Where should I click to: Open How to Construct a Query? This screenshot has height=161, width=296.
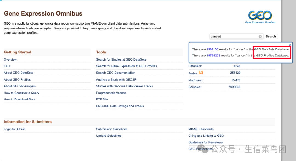(x=22, y=93)
